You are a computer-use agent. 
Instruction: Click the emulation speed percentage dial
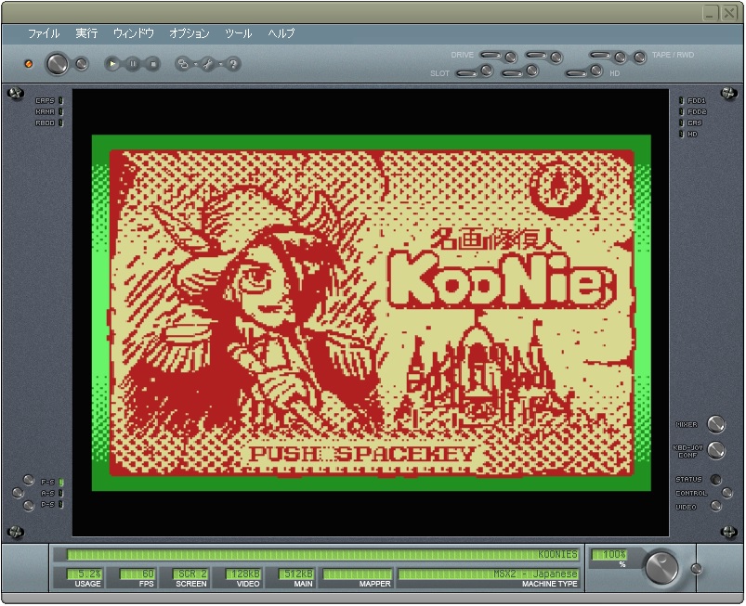tap(661, 567)
